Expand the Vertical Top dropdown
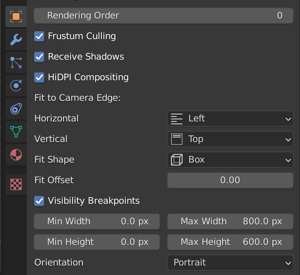Screen dimensions: 300x275 pos(230,139)
